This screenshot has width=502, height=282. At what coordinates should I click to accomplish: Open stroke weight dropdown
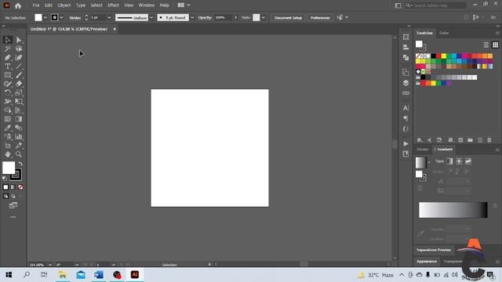pyautogui.click(x=109, y=17)
